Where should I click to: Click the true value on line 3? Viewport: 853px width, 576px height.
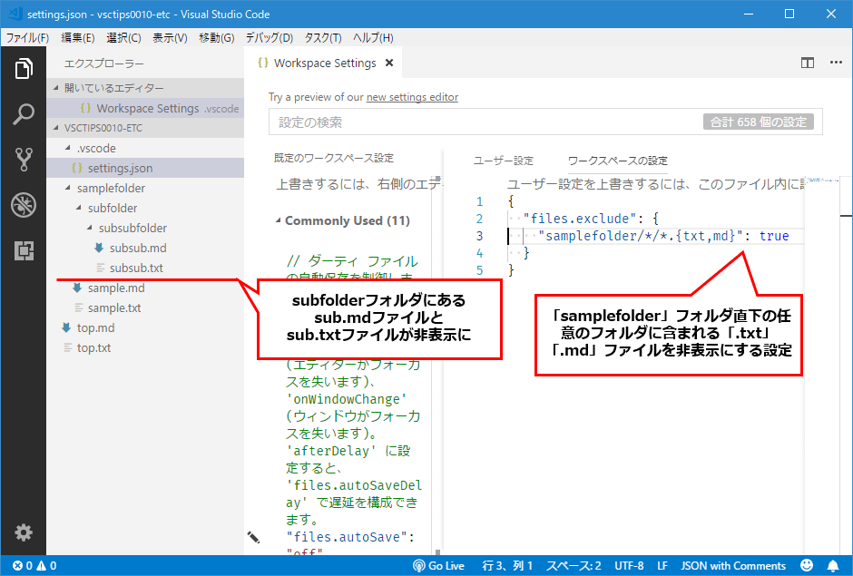coord(774,236)
